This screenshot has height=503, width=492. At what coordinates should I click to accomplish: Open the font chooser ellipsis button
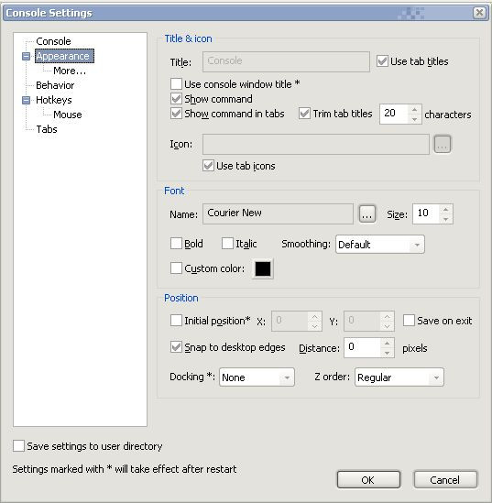tap(366, 214)
